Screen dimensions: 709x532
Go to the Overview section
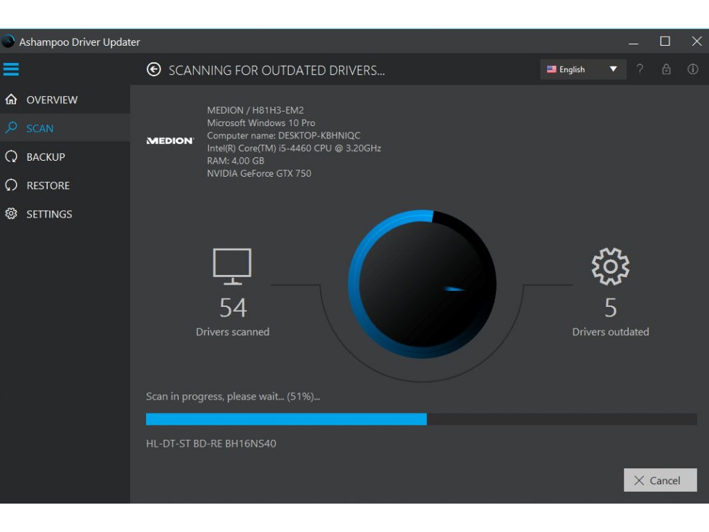[x=65, y=100]
